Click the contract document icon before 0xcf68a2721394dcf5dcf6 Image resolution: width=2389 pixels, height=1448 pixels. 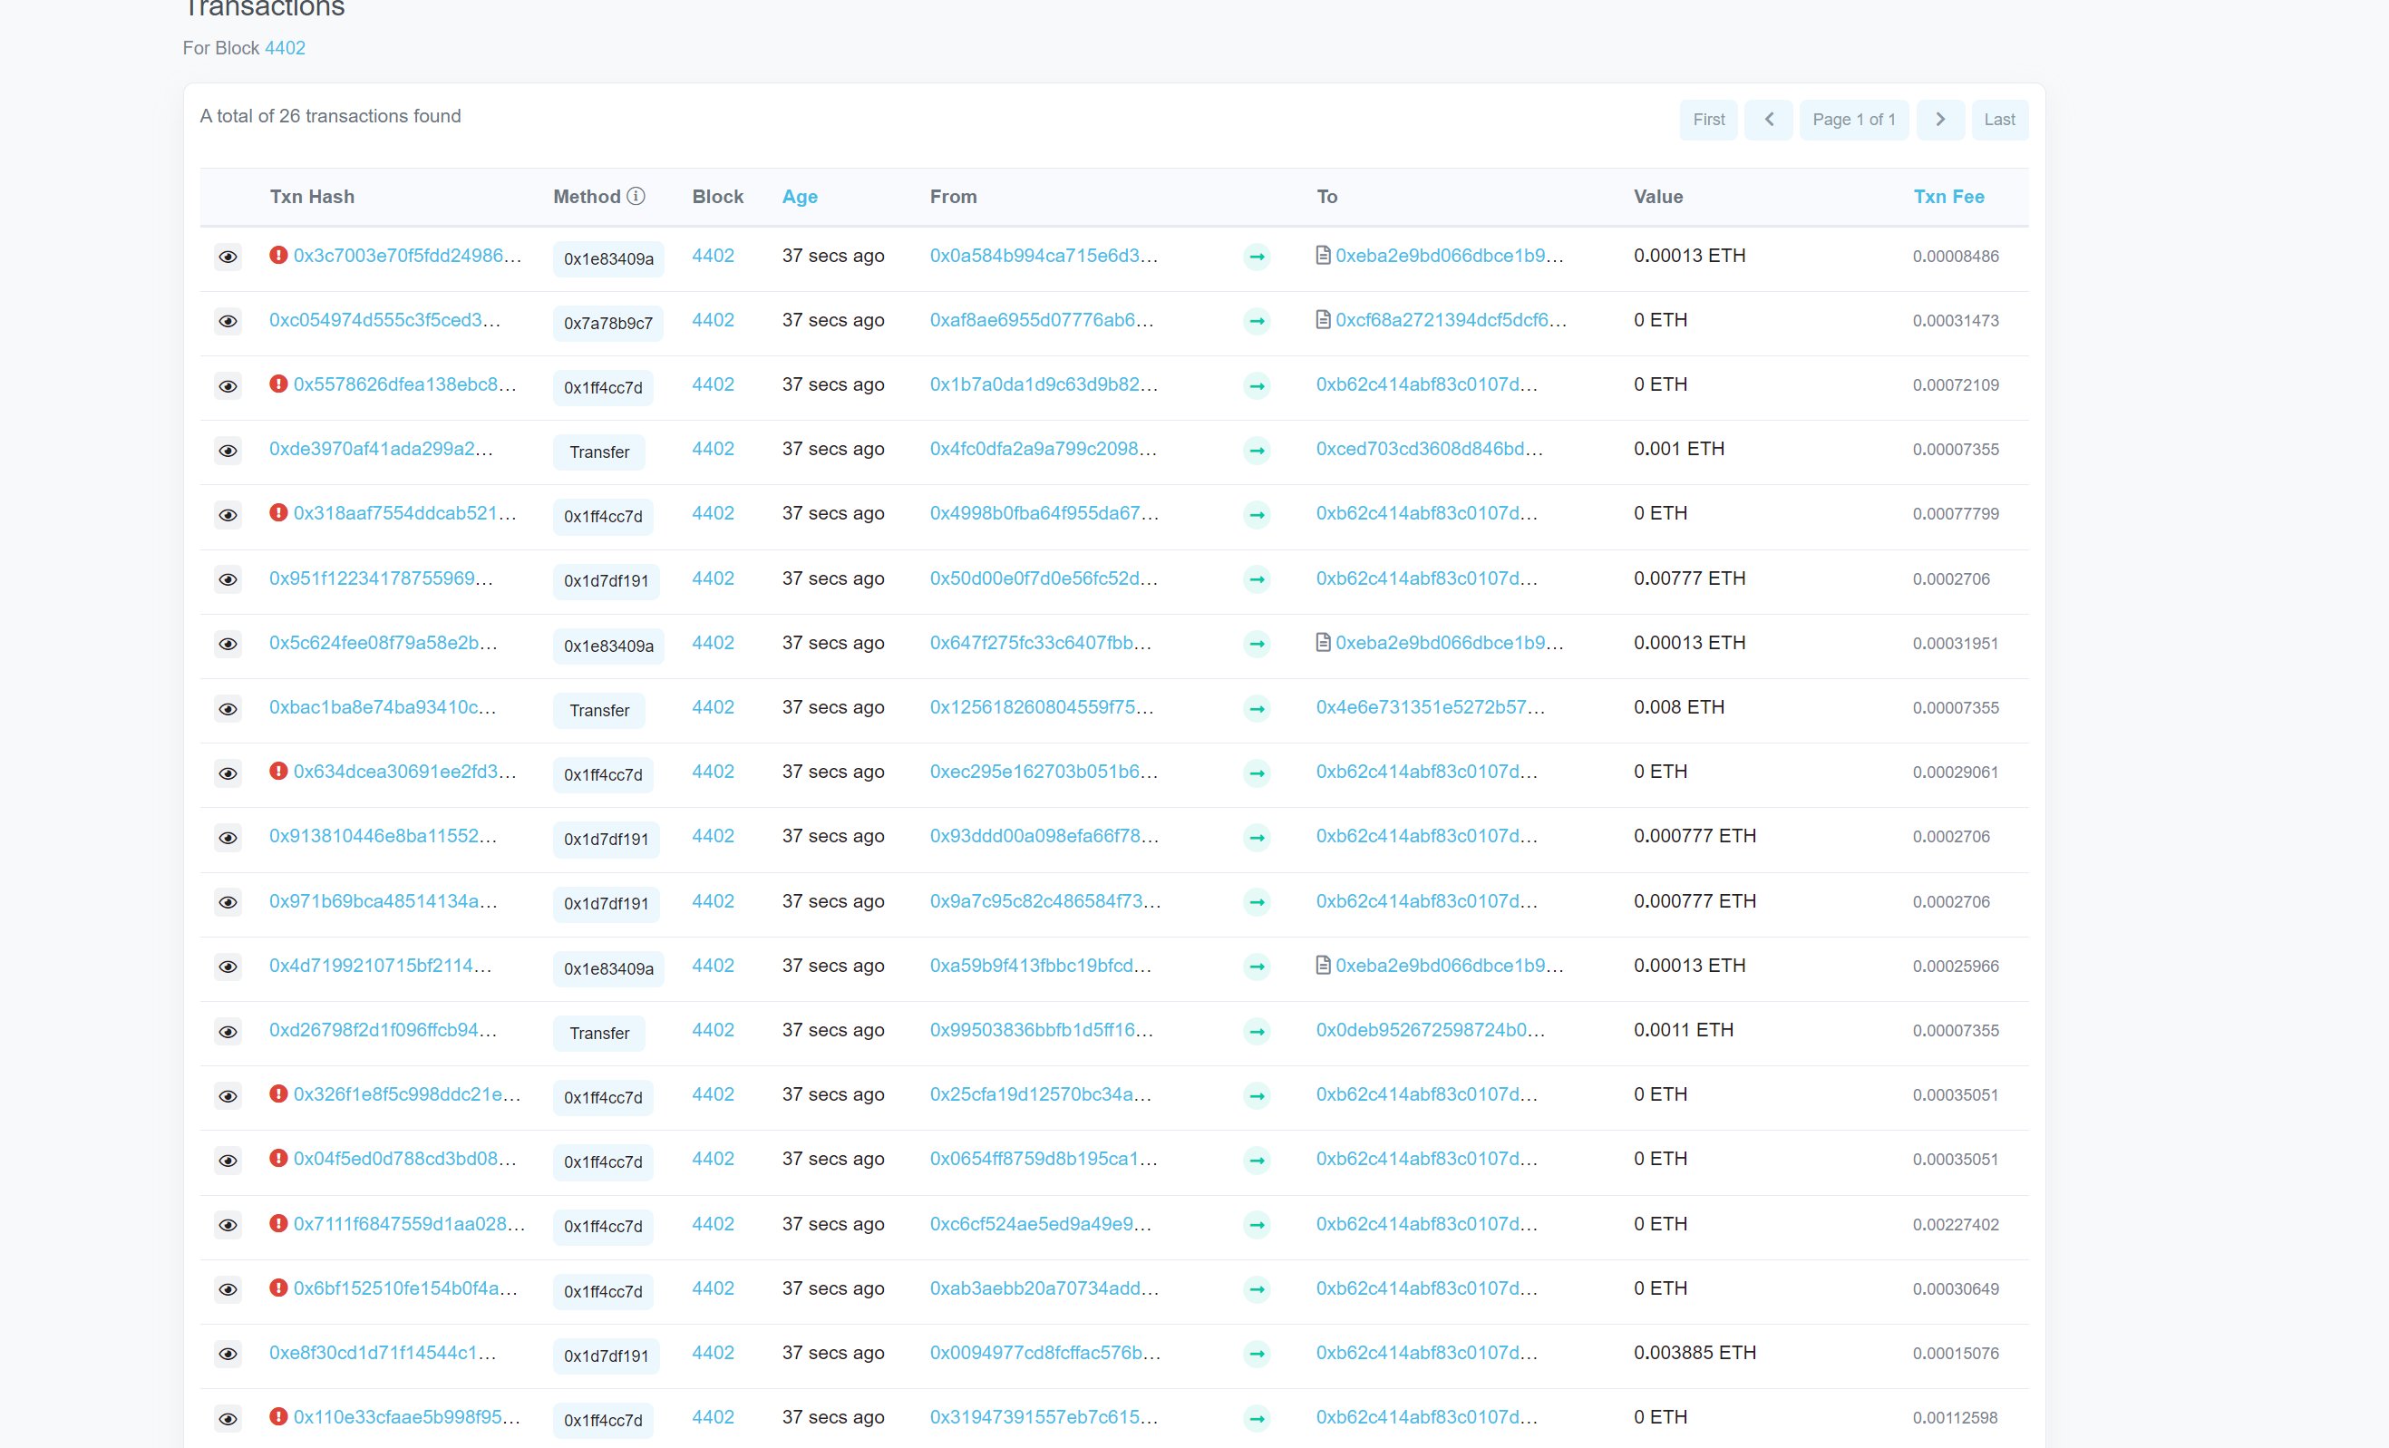pos(1323,320)
